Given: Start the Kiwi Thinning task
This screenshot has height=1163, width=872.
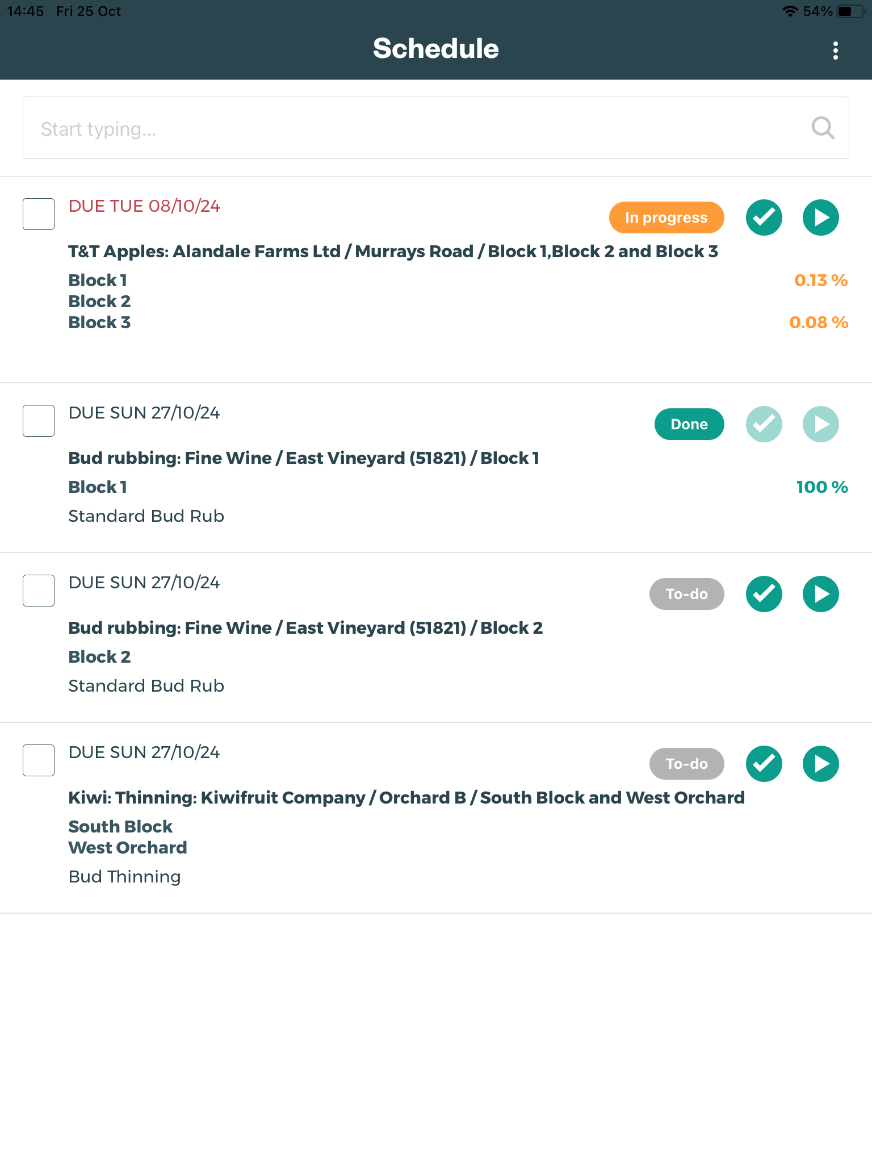Looking at the screenshot, I should pos(820,764).
